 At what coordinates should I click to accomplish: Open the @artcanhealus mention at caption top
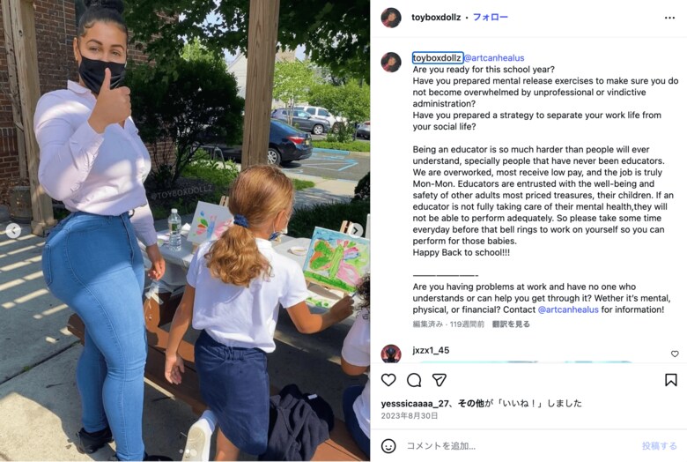coord(494,58)
